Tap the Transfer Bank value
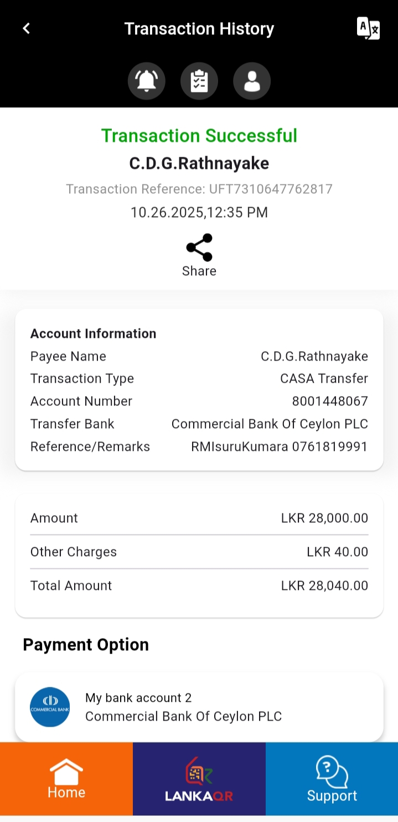The width and height of the screenshot is (398, 822). 270,424
